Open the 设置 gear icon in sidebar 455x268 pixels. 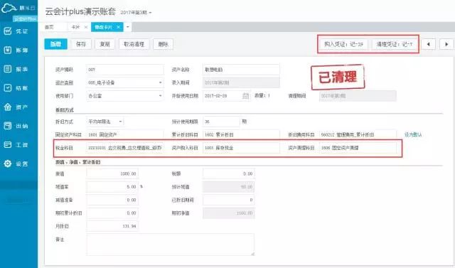click(8, 164)
